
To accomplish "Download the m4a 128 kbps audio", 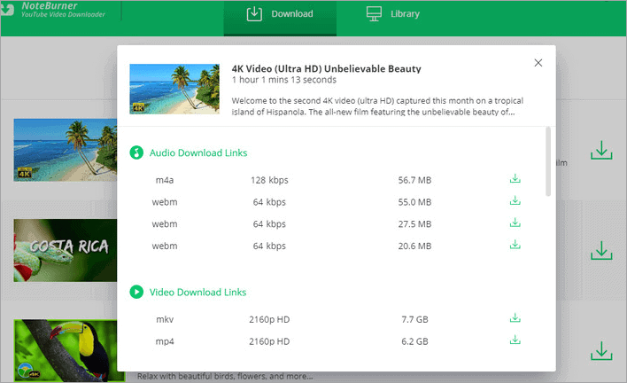I will pyautogui.click(x=515, y=179).
